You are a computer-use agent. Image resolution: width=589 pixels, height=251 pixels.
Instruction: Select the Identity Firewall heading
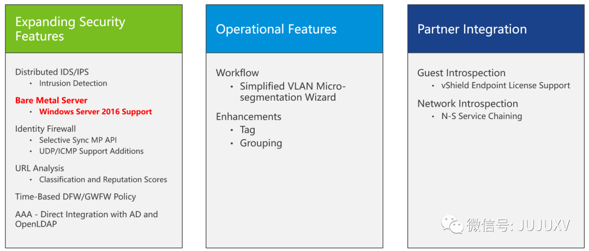[46, 129]
